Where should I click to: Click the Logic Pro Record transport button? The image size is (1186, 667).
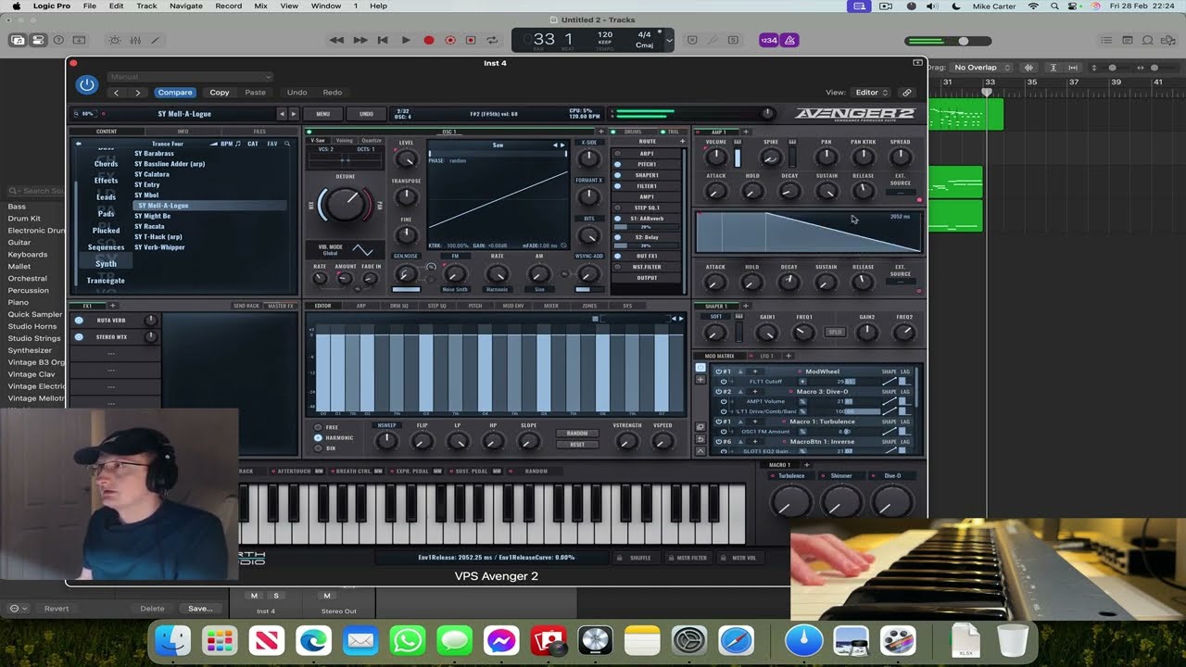(x=428, y=40)
